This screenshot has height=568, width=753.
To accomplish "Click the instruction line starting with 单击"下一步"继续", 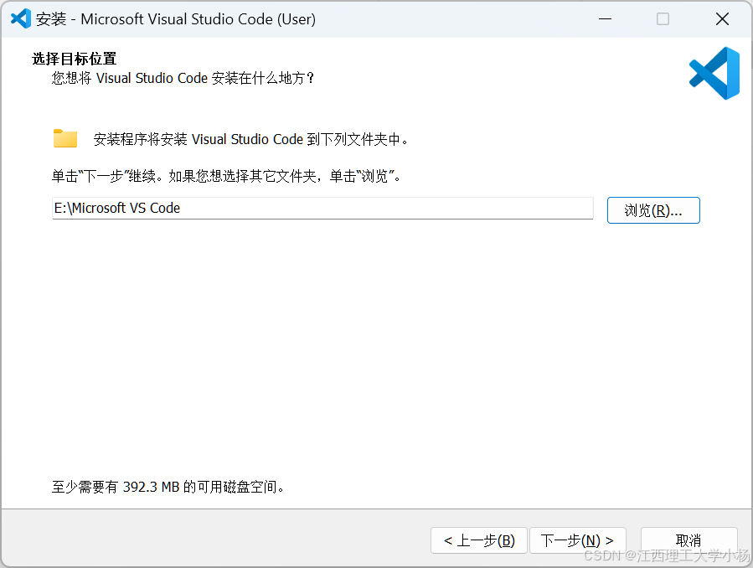I will 227,177.
